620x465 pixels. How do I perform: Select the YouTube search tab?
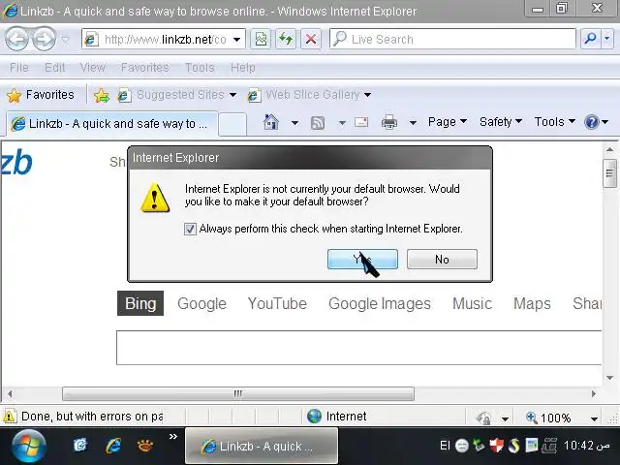pyautogui.click(x=277, y=303)
